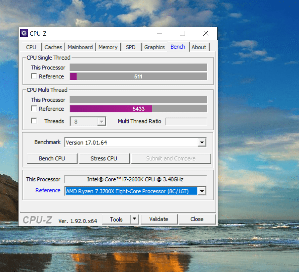
Task: Click the CPU Single Thread group label
Action: pyautogui.click(x=48, y=58)
